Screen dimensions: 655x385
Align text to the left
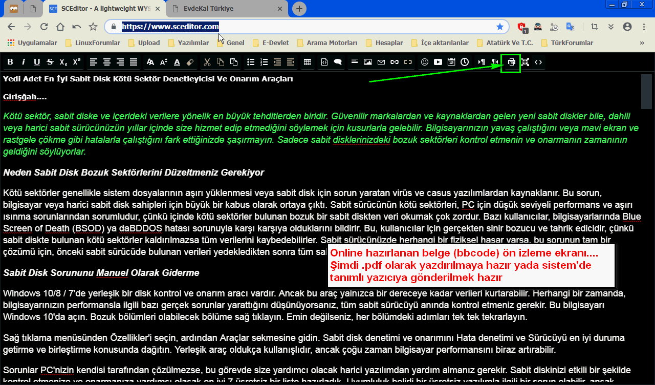[x=94, y=62]
